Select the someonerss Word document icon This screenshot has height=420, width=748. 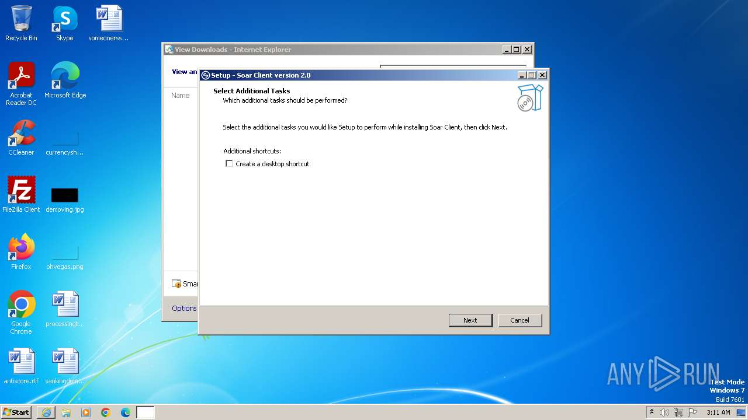(x=109, y=23)
